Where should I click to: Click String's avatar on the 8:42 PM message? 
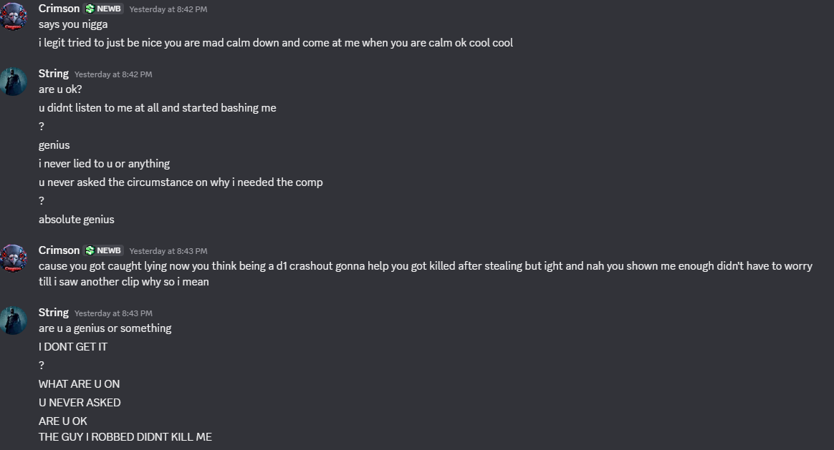pos(13,82)
